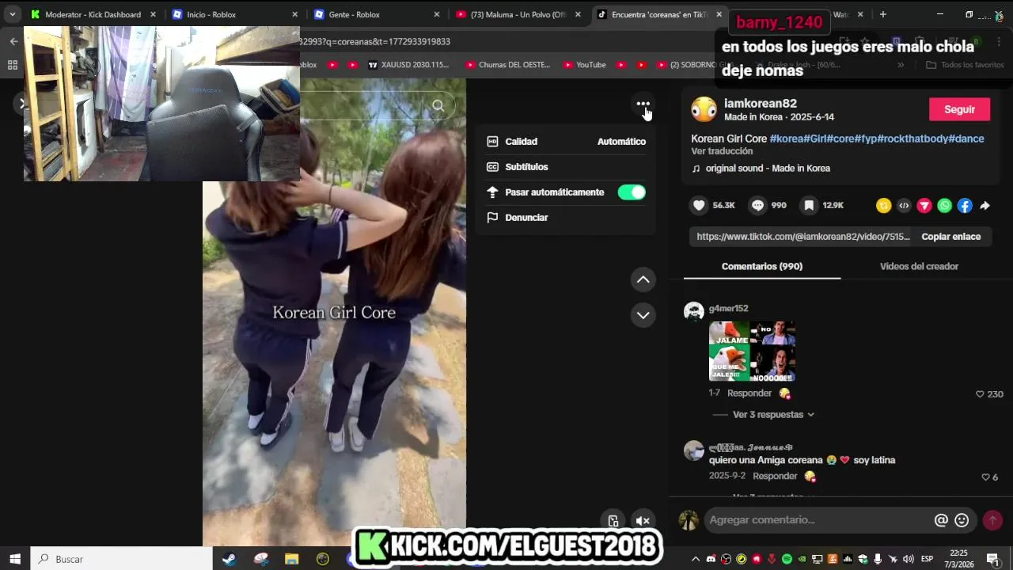Screen dimensions: 1013x570
Task: Click the Buscar taskbar search box
Action: 122,559
